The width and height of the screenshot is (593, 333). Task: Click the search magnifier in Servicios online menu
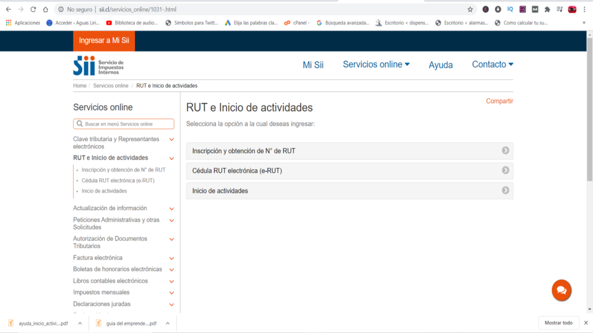(x=79, y=124)
